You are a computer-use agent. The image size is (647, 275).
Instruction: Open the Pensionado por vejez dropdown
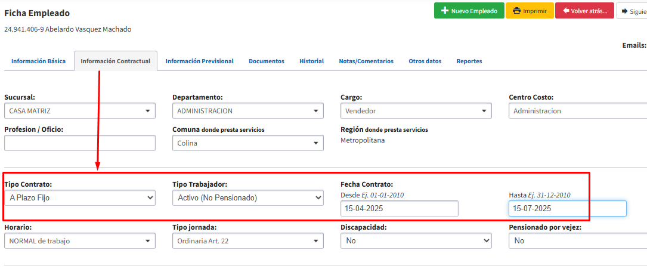578,241
